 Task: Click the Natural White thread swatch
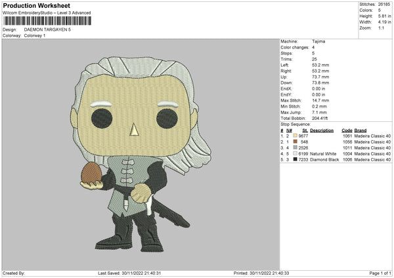click(x=295, y=153)
